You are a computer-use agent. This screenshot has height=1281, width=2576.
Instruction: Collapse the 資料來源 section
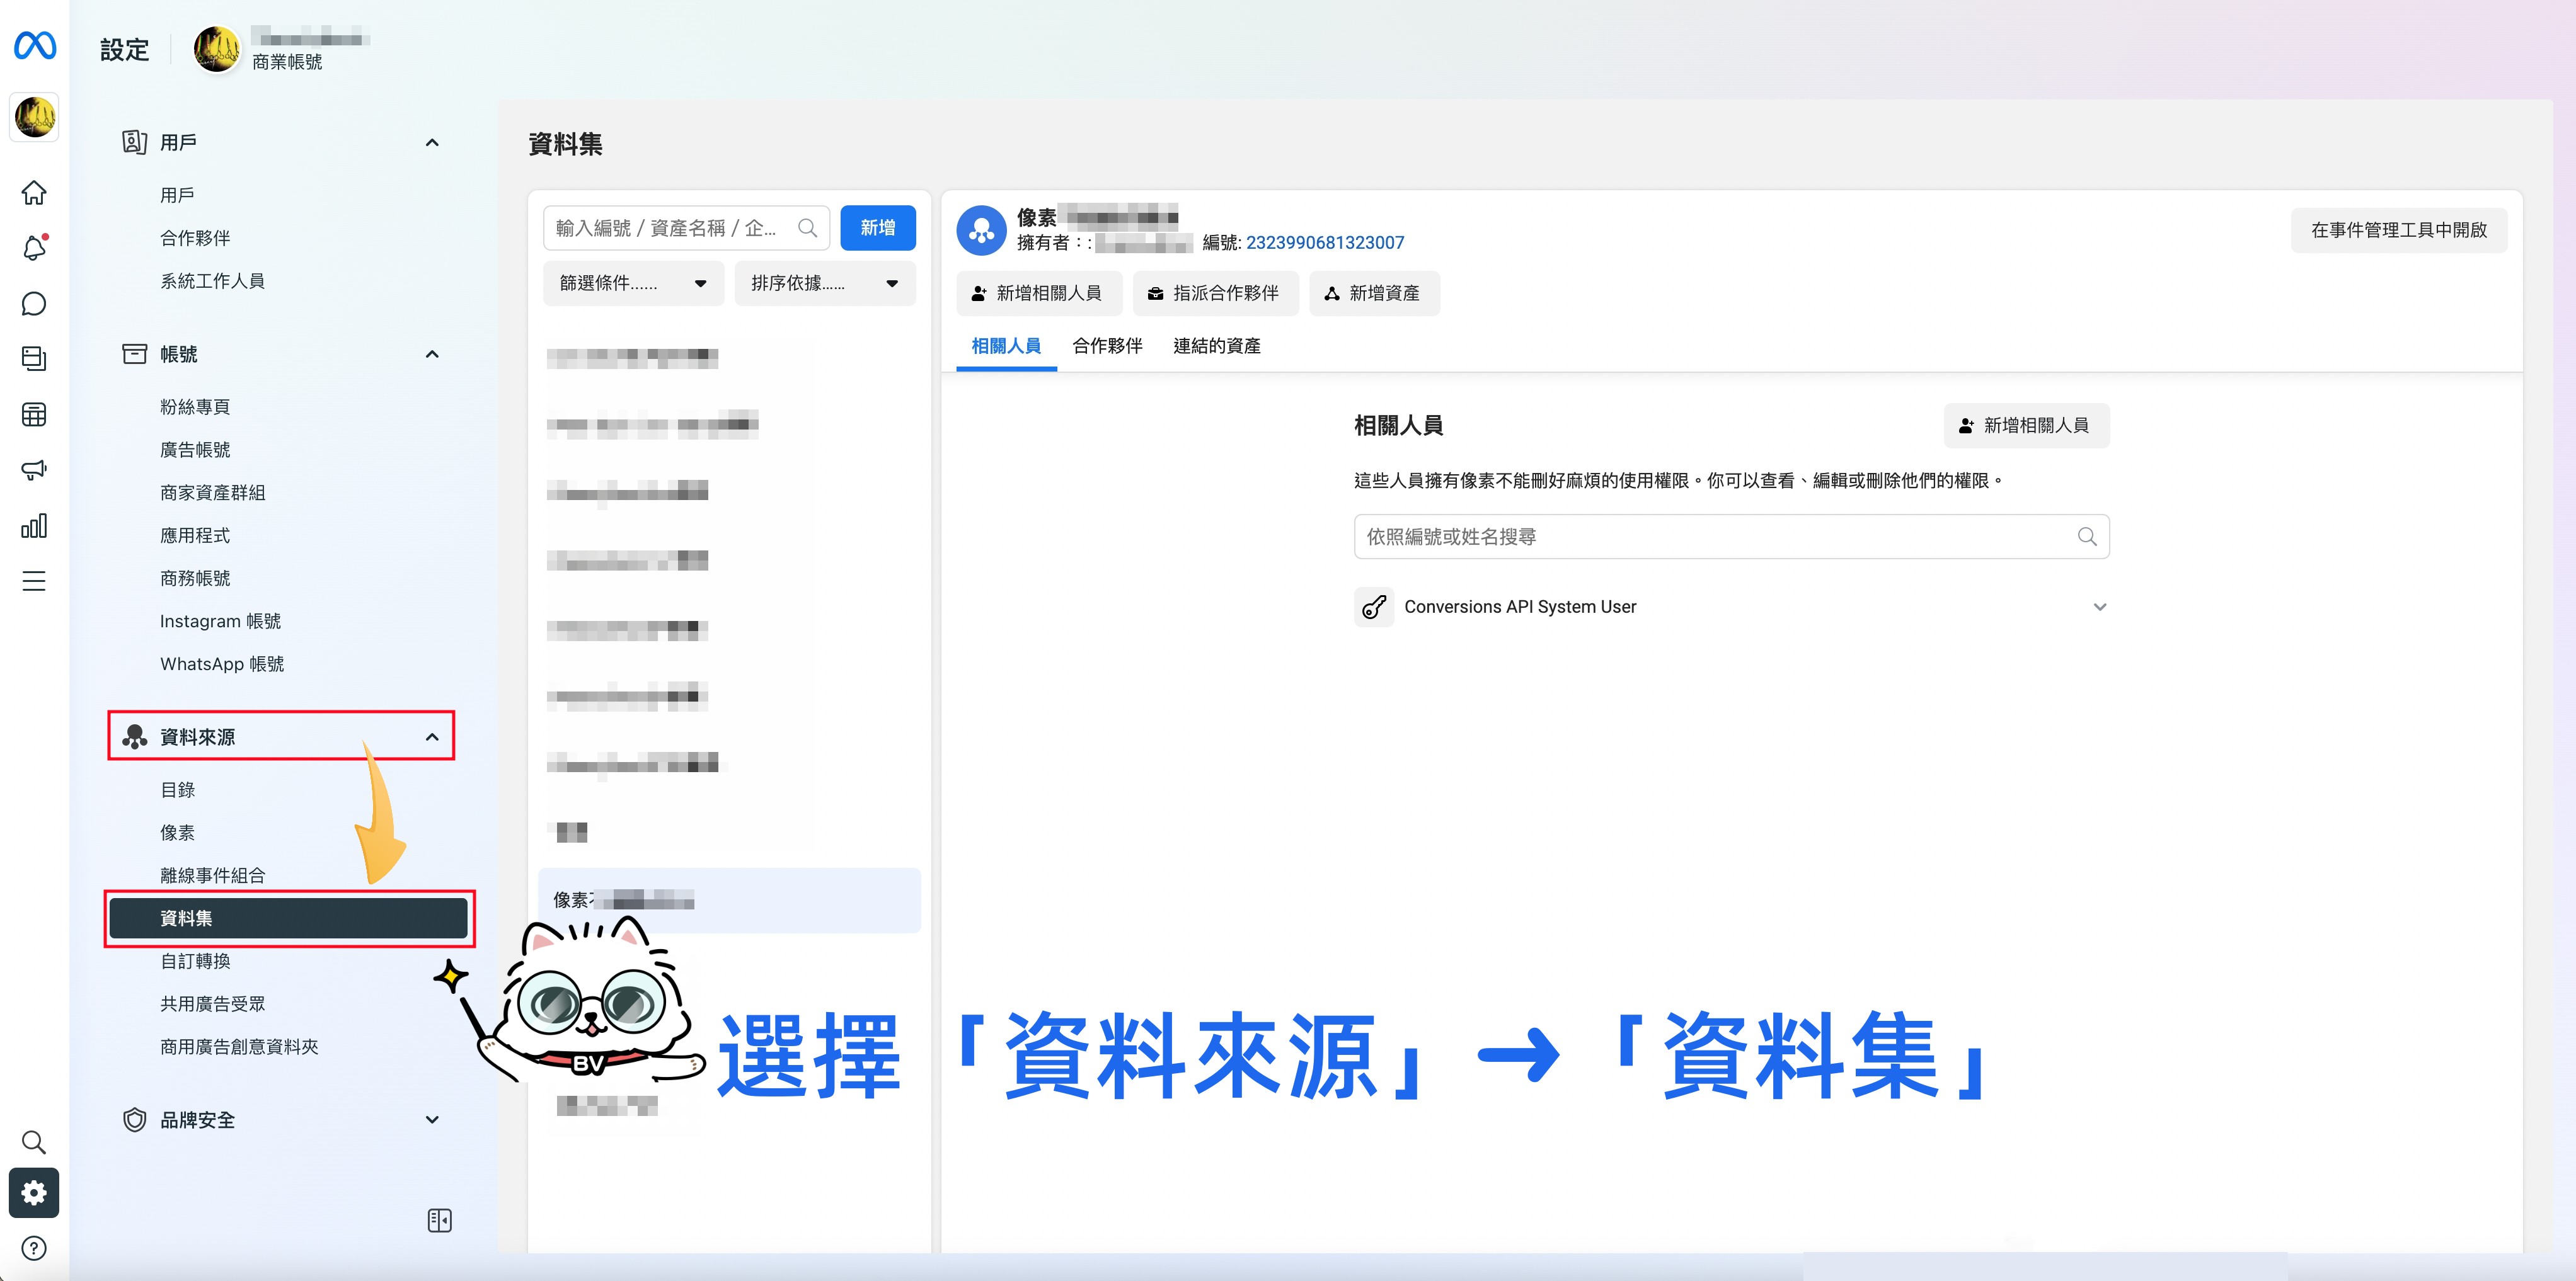[x=432, y=737]
